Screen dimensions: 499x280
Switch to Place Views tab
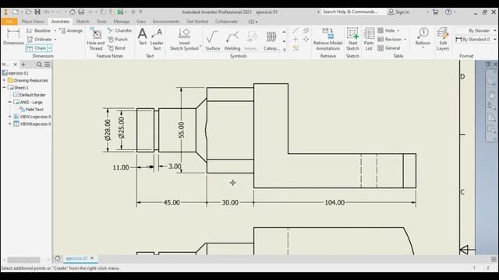[x=33, y=22]
